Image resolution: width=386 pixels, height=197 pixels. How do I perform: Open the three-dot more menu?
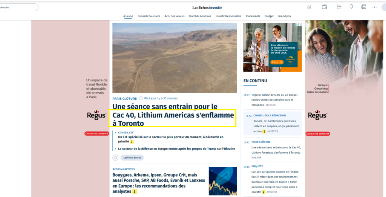[x=374, y=7]
